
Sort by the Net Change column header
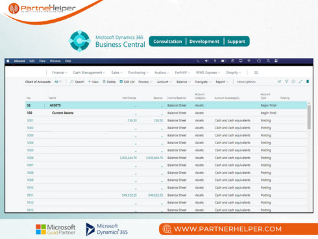(129, 98)
